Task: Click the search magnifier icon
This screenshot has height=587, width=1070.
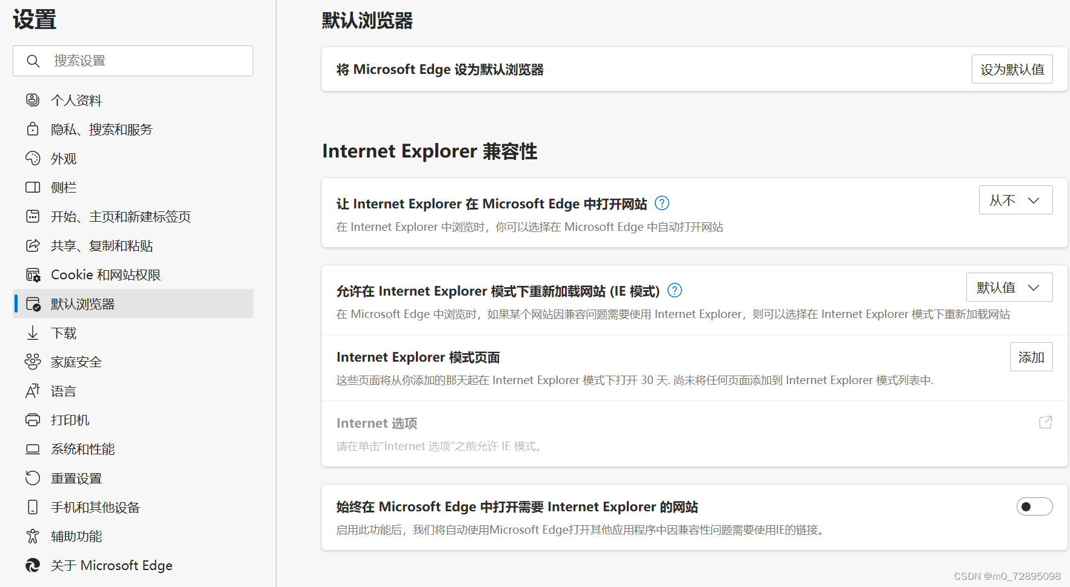Action: point(33,61)
